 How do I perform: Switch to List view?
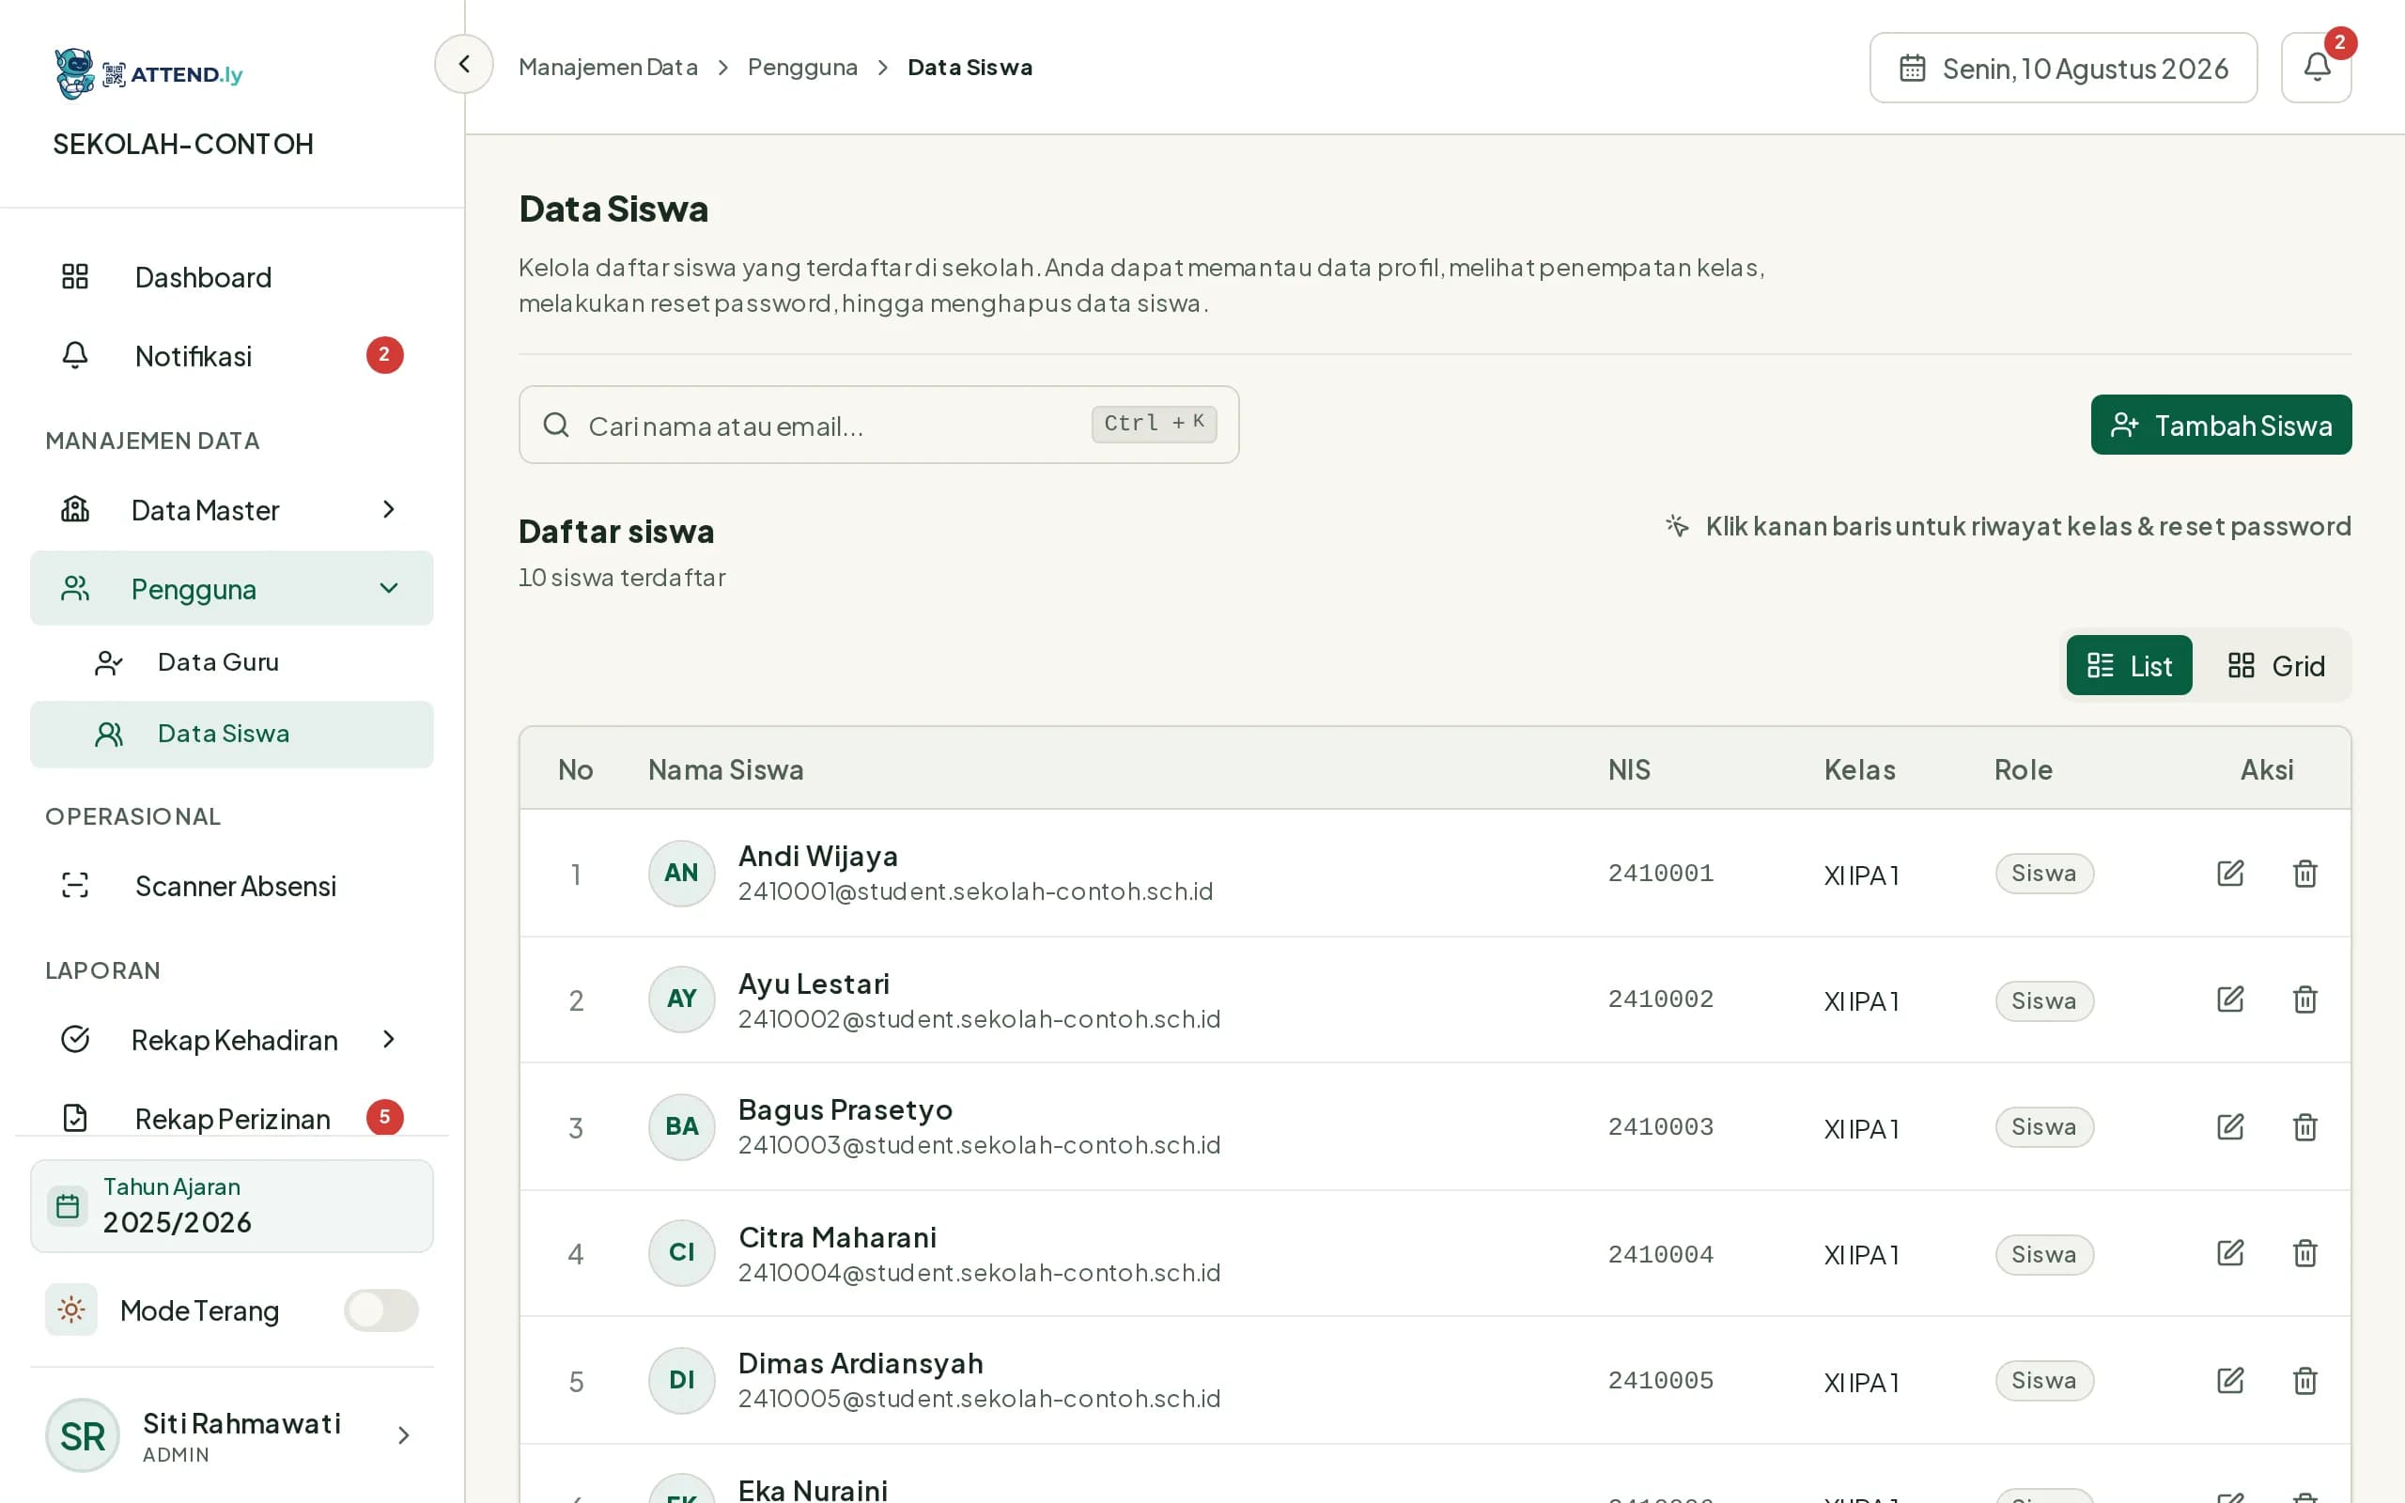[x=2129, y=665]
